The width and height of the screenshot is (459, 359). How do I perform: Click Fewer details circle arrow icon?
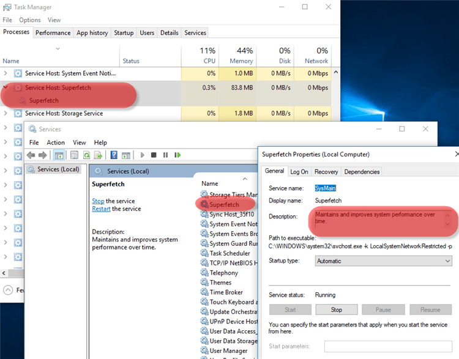coord(8,290)
